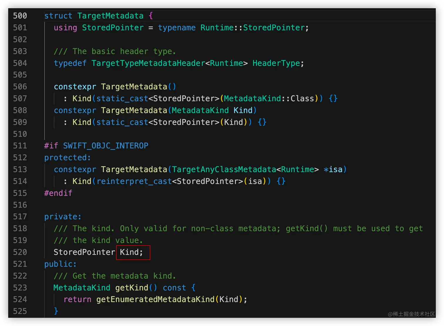Select 'HeaderType' typedef on line 504

pos(276,63)
